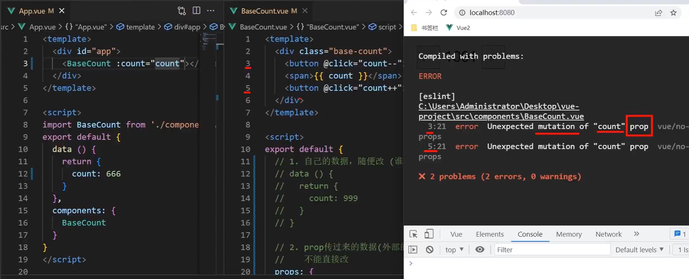Viewport: 689px width, 279px height.
Task: Click the '2 problems (2 errors, 0 warnings)' text
Action: point(505,176)
